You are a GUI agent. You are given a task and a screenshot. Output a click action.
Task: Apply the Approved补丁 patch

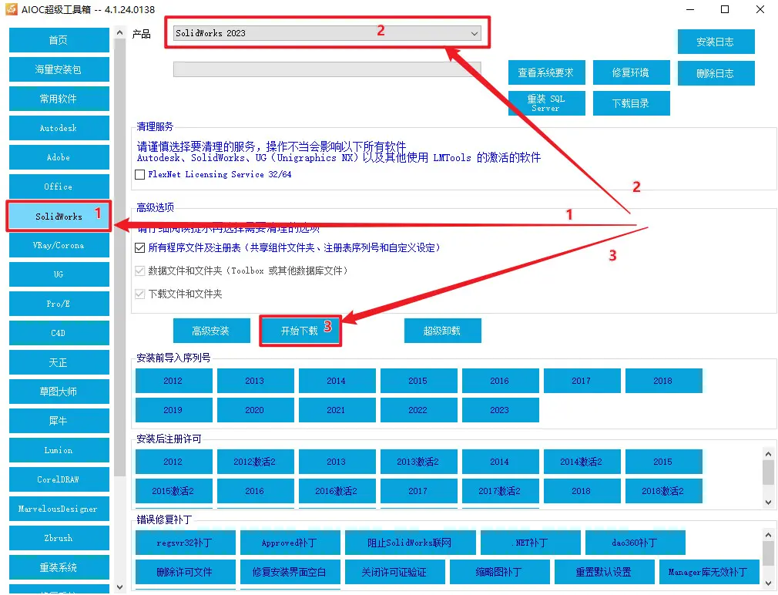point(290,543)
